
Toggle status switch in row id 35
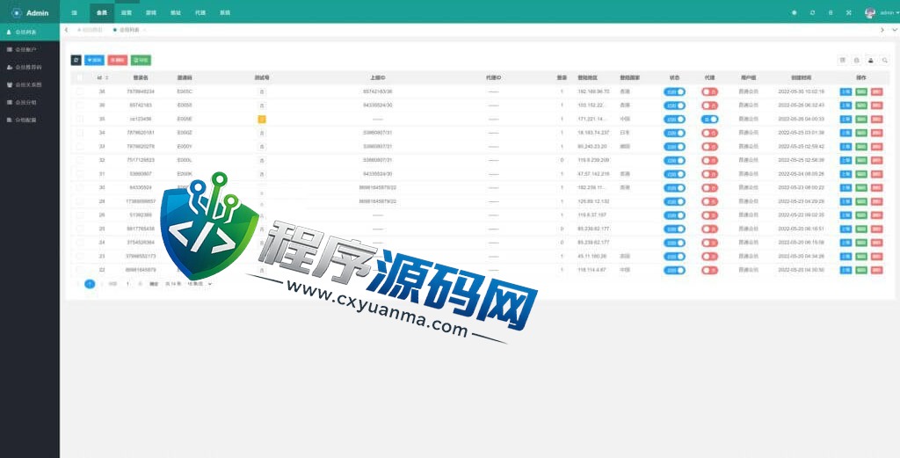(x=674, y=119)
